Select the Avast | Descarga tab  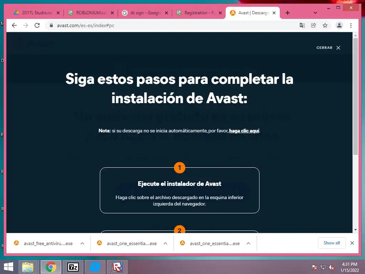click(x=249, y=13)
